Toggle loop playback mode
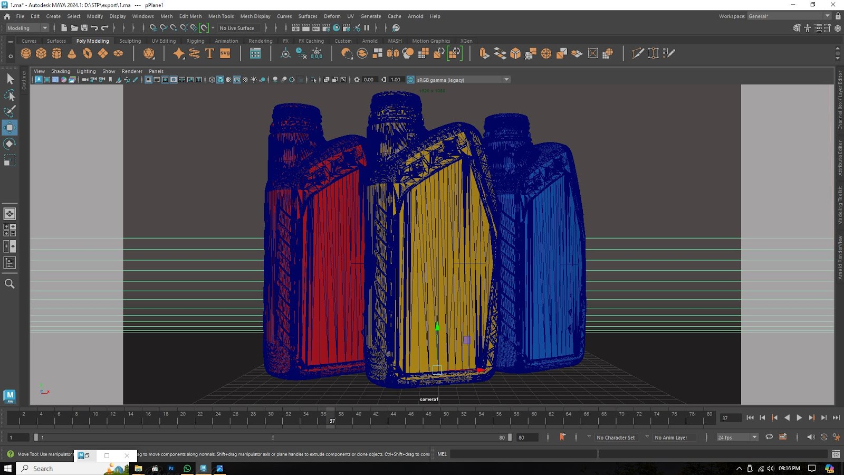 (x=769, y=437)
